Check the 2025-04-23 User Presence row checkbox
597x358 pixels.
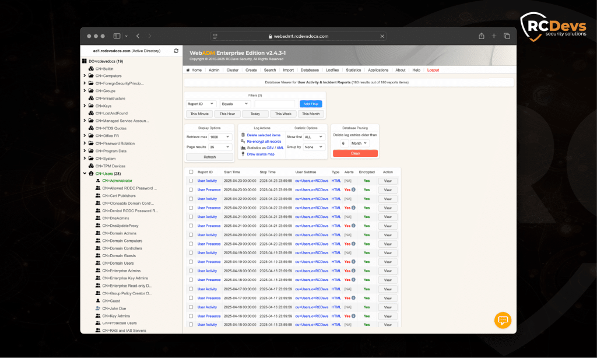pos(191,189)
